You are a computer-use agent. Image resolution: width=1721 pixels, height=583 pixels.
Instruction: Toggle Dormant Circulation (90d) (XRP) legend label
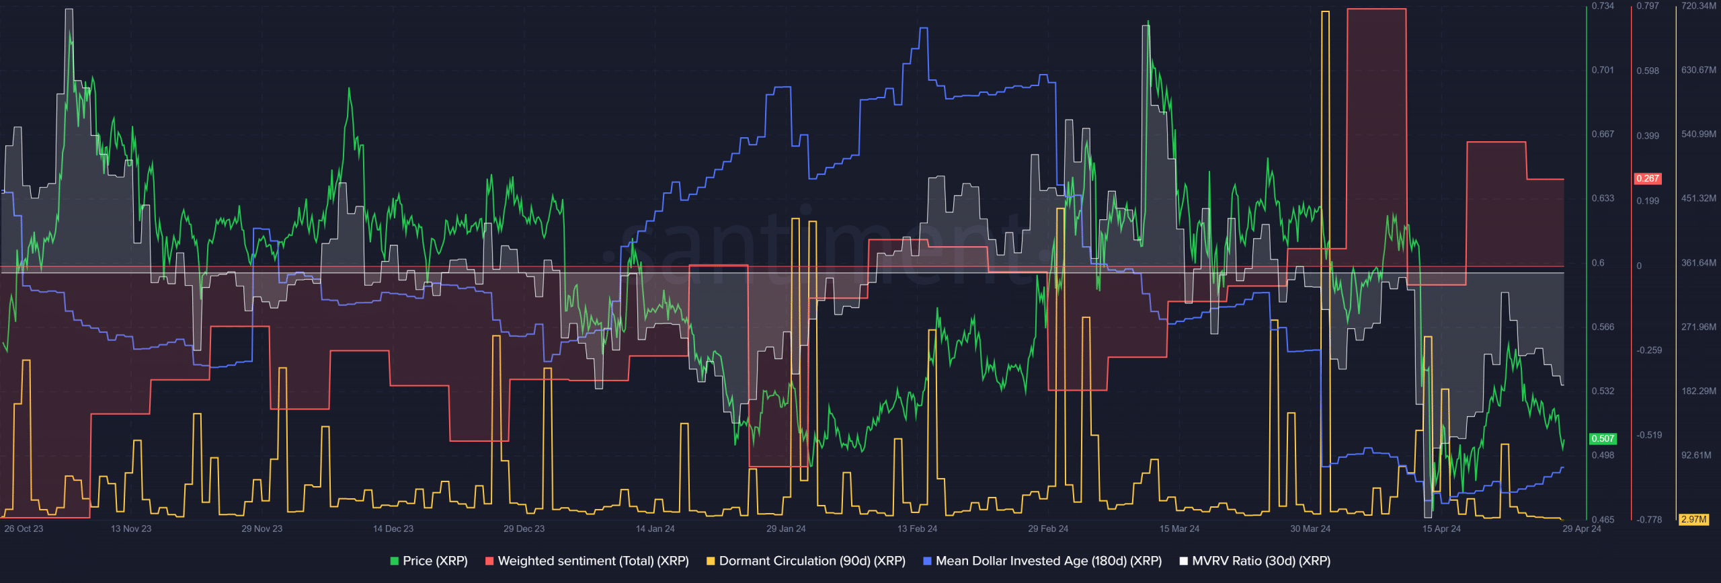[812, 561]
